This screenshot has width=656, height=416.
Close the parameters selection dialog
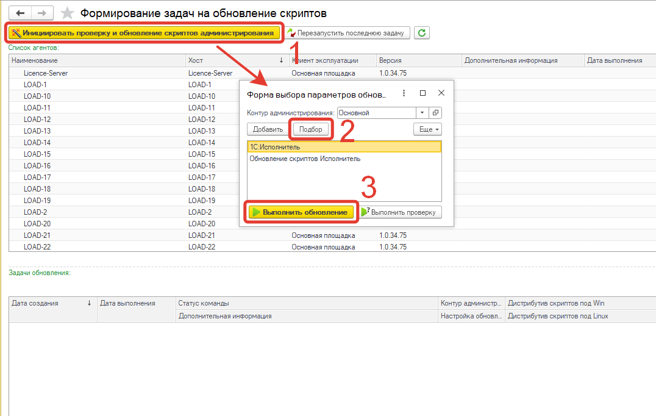(x=441, y=93)
